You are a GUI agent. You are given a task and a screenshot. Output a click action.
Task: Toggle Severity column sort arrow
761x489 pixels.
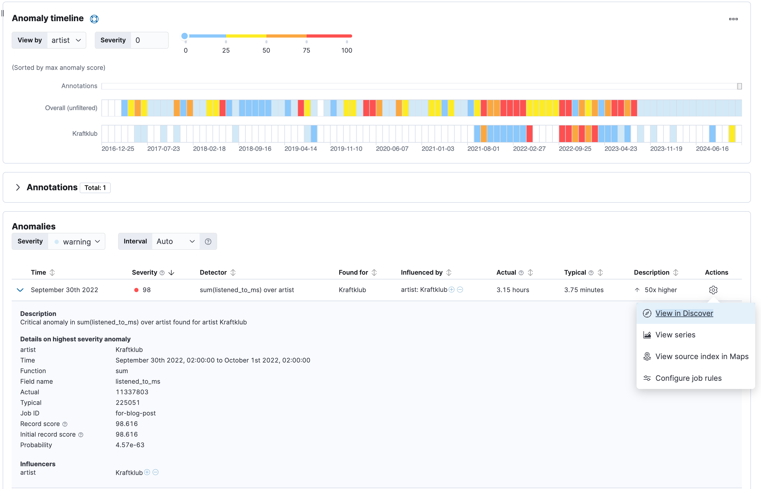[171, 273]
